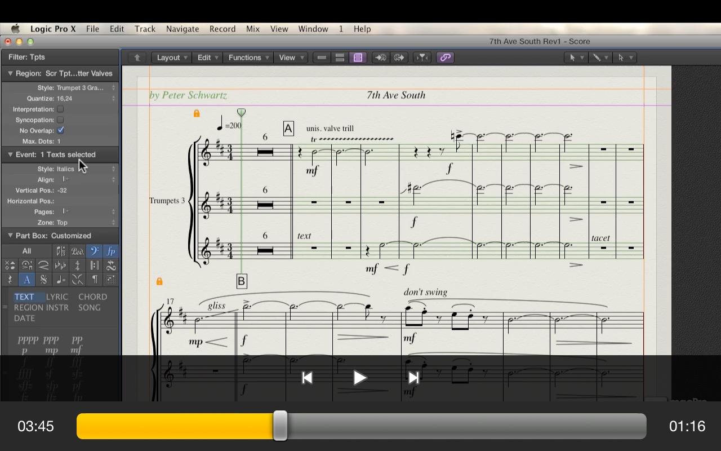
Task: Click the MIDI Out toolbar icon
Action: click(x=399, y=58)
